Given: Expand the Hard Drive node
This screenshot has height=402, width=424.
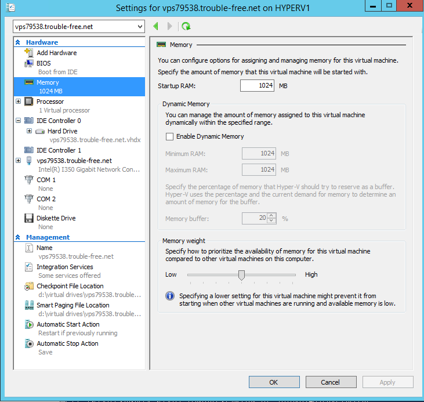Looking at the screenshot, I should (29, 131).
